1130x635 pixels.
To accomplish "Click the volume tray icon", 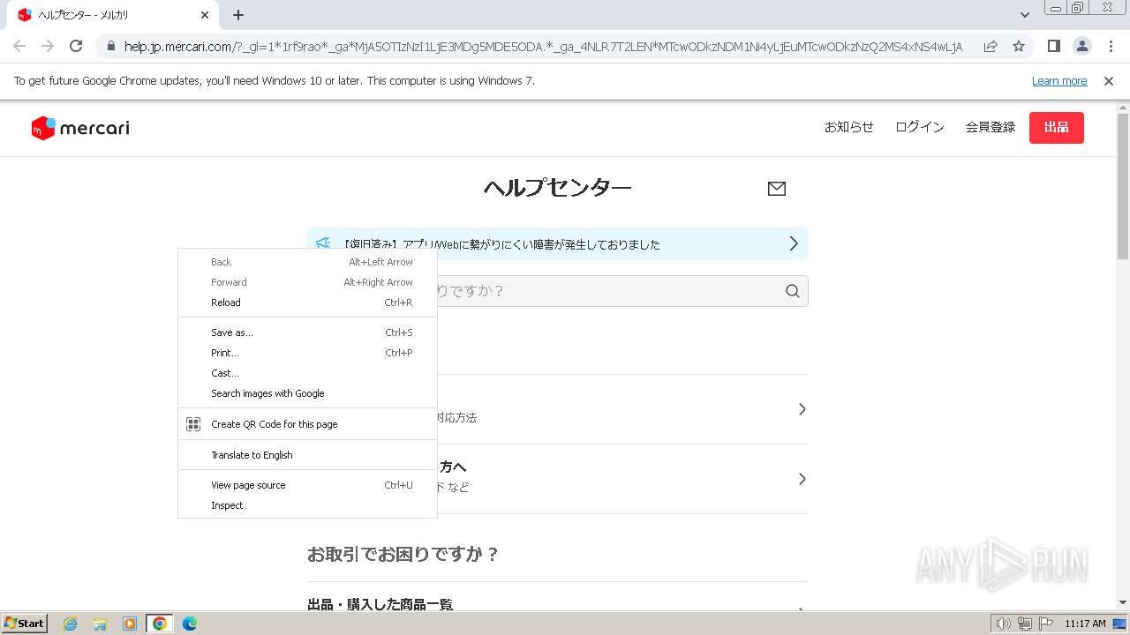I will click(x=1003, y=624).
